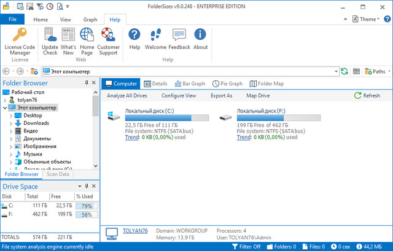Open What's New in the ribbon
Viewport: 393px width, 251px height.
pos(68,39)
